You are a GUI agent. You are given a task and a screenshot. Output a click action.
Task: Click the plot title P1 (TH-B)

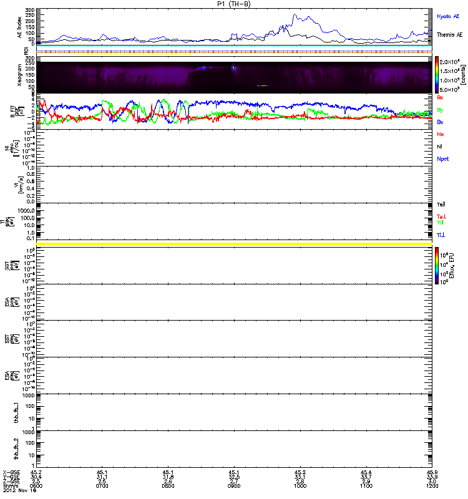point(235,4)
